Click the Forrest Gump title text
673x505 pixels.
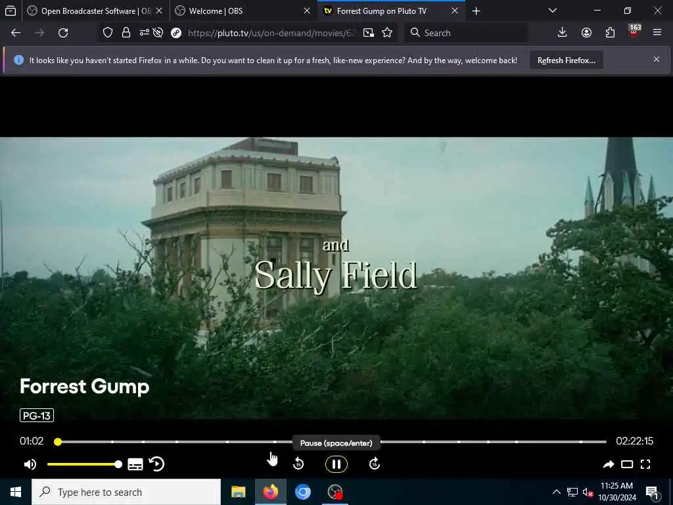point(85,386)
